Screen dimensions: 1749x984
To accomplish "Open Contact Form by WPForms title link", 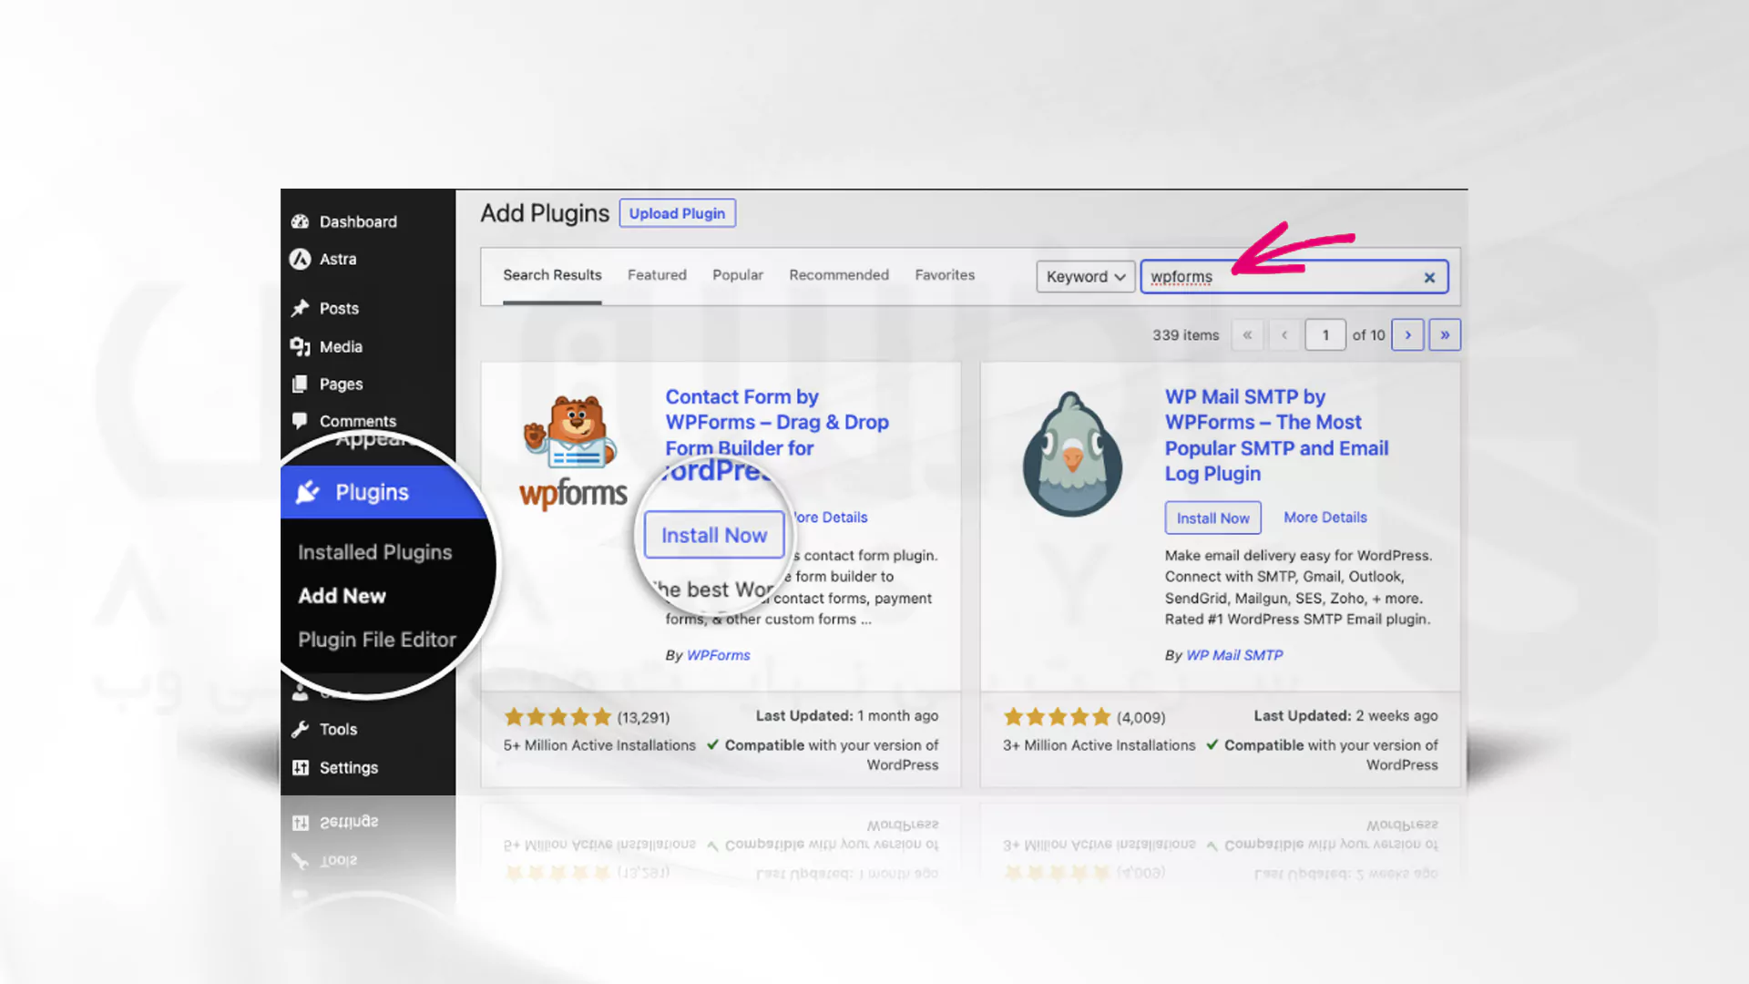I will [x=777, y=436].
